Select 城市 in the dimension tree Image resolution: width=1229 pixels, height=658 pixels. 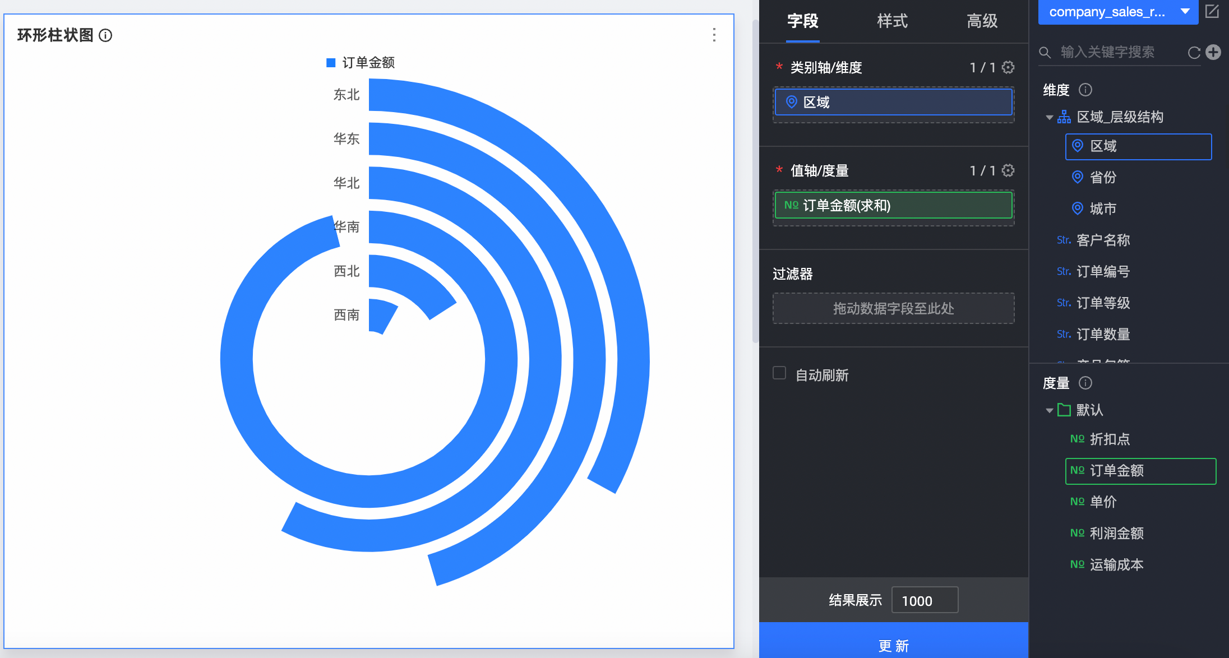pyautogui.click(x=1103, y=208)
